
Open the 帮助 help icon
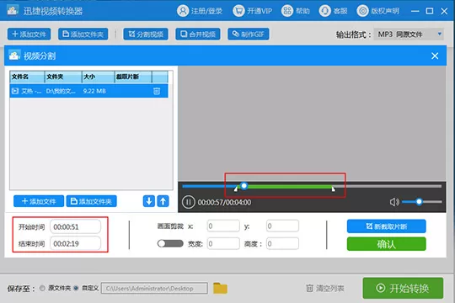(287, 11)
